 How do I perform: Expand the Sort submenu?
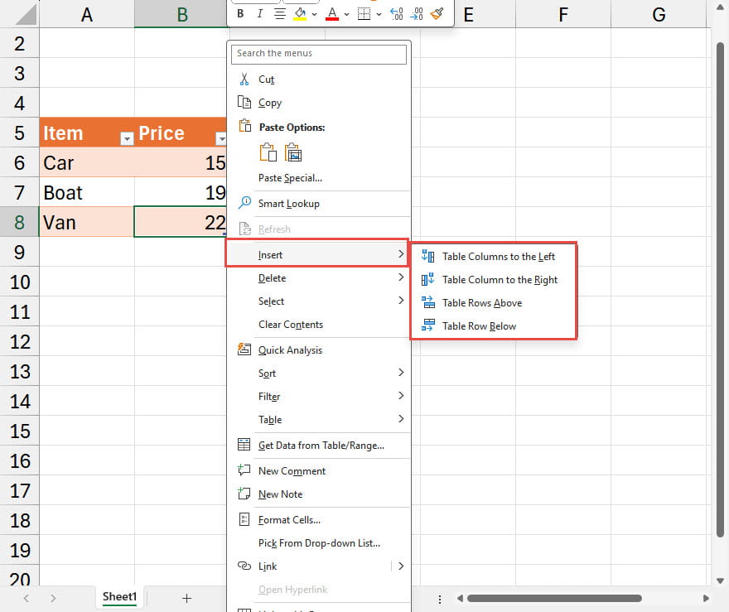(401, 373)
